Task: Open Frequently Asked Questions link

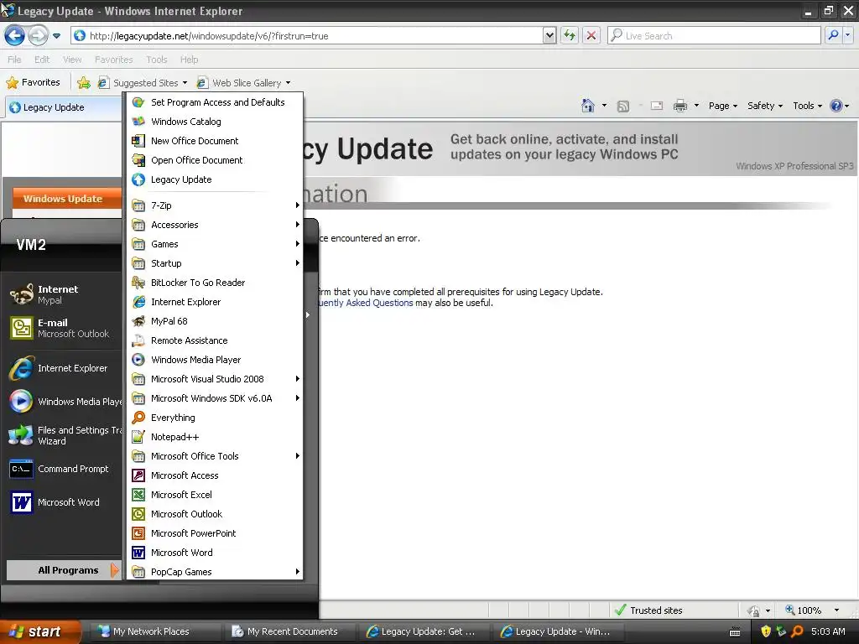Action: [x=365, y=303]
